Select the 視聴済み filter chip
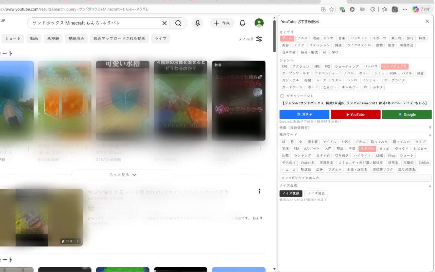 click(x=76, y=39)
